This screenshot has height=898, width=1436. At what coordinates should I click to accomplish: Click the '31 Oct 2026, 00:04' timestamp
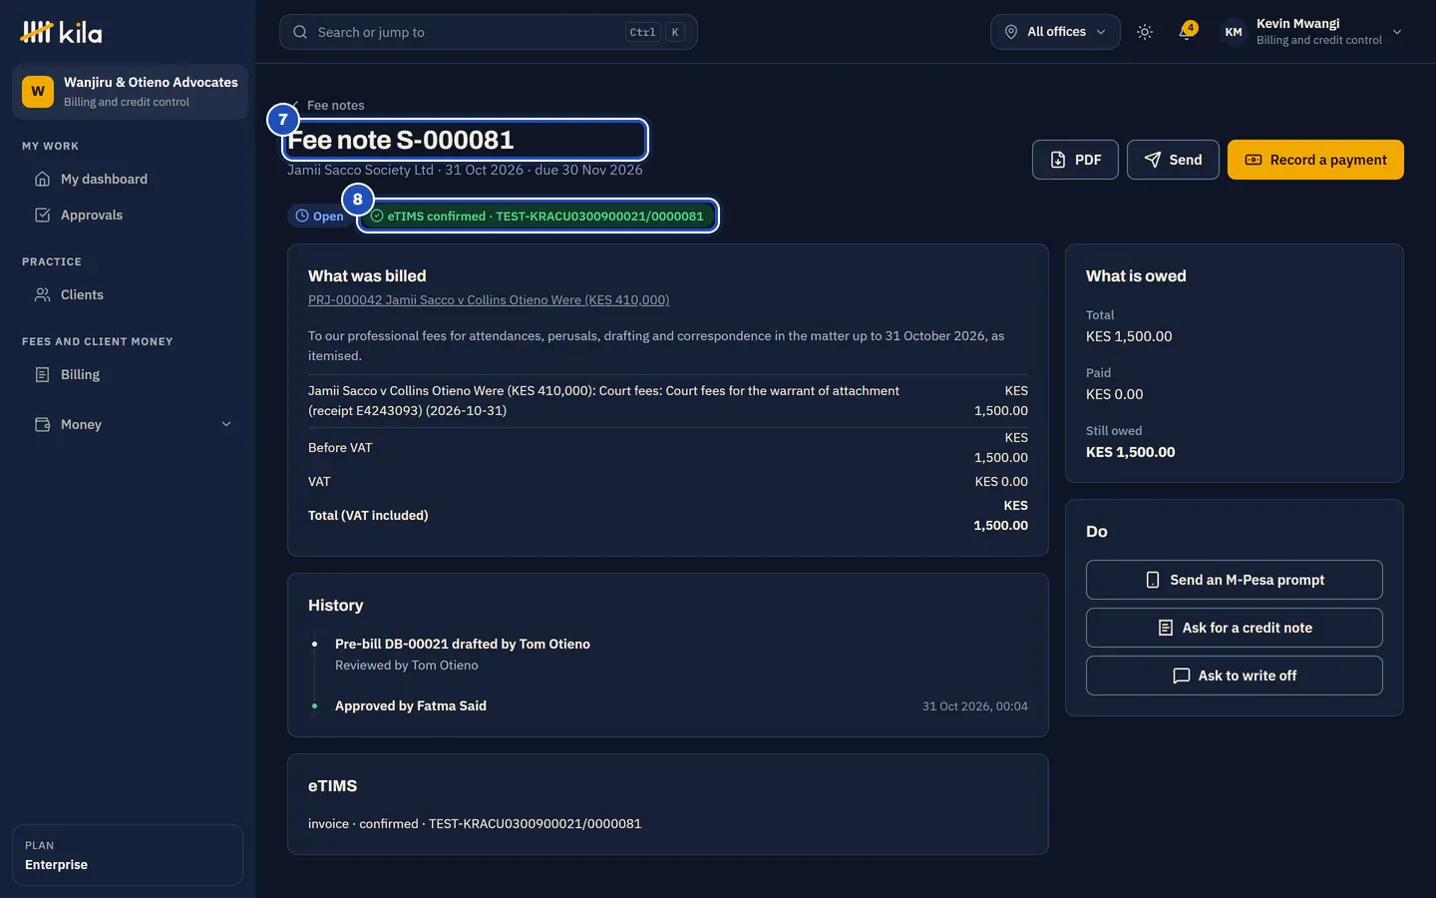[x=975, y=706]
